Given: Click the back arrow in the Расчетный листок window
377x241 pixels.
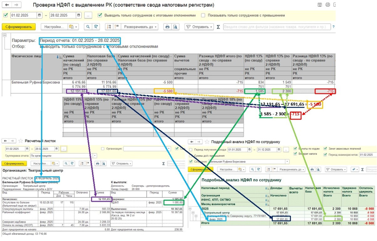Looking at the screenshot, I should pos(5,141).
